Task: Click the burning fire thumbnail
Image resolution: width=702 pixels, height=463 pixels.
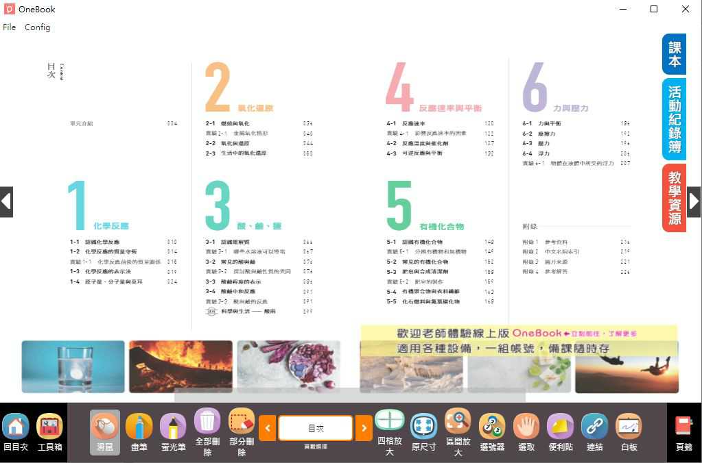Action: click(x=181, y=367)
